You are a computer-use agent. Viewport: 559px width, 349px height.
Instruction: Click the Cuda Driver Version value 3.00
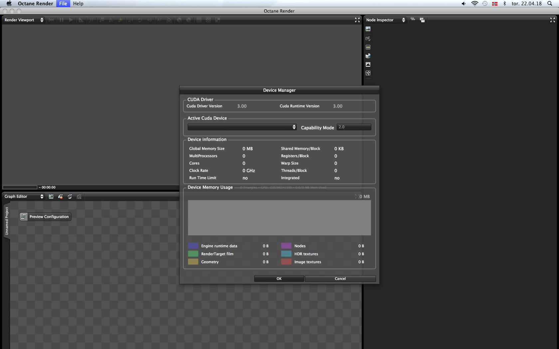(x=242, y=106)
